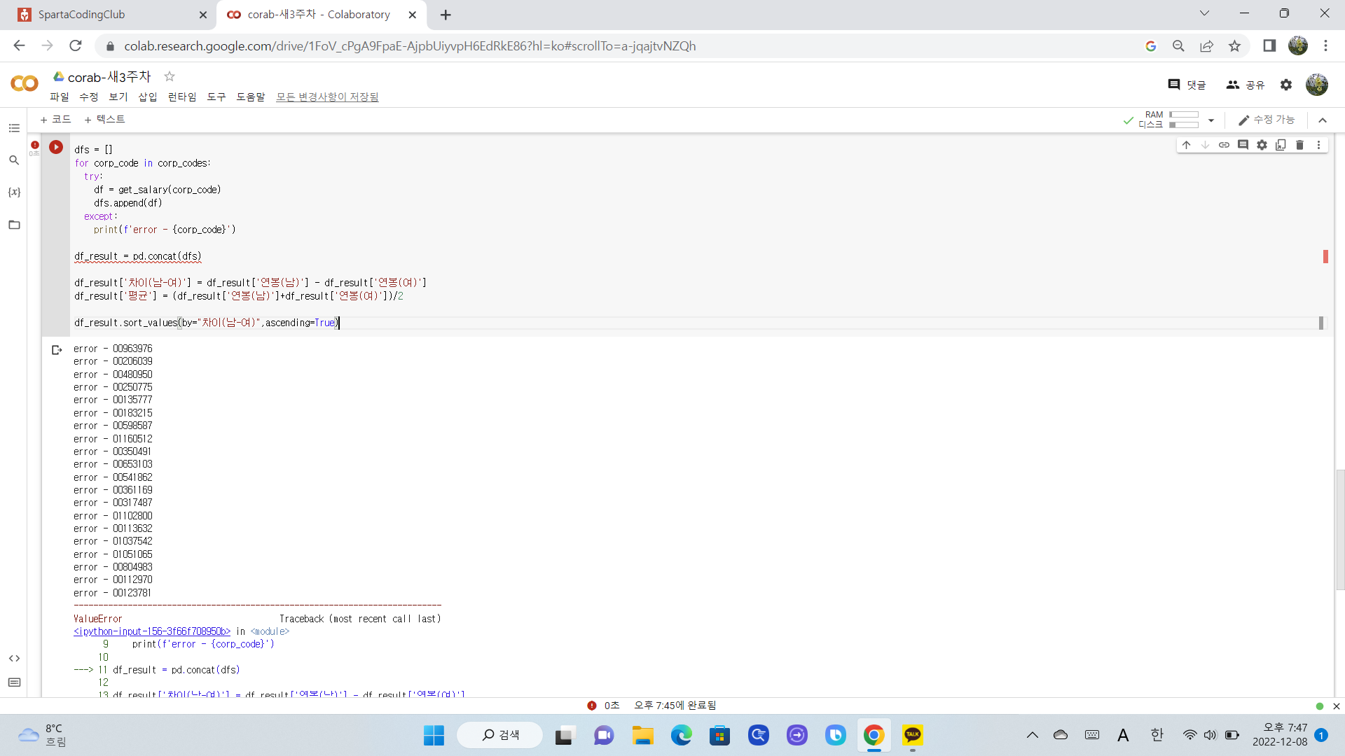Delete the cell with trash icon

point(1299,145)
